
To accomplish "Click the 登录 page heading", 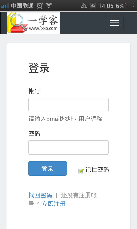I will click(39, 68).
